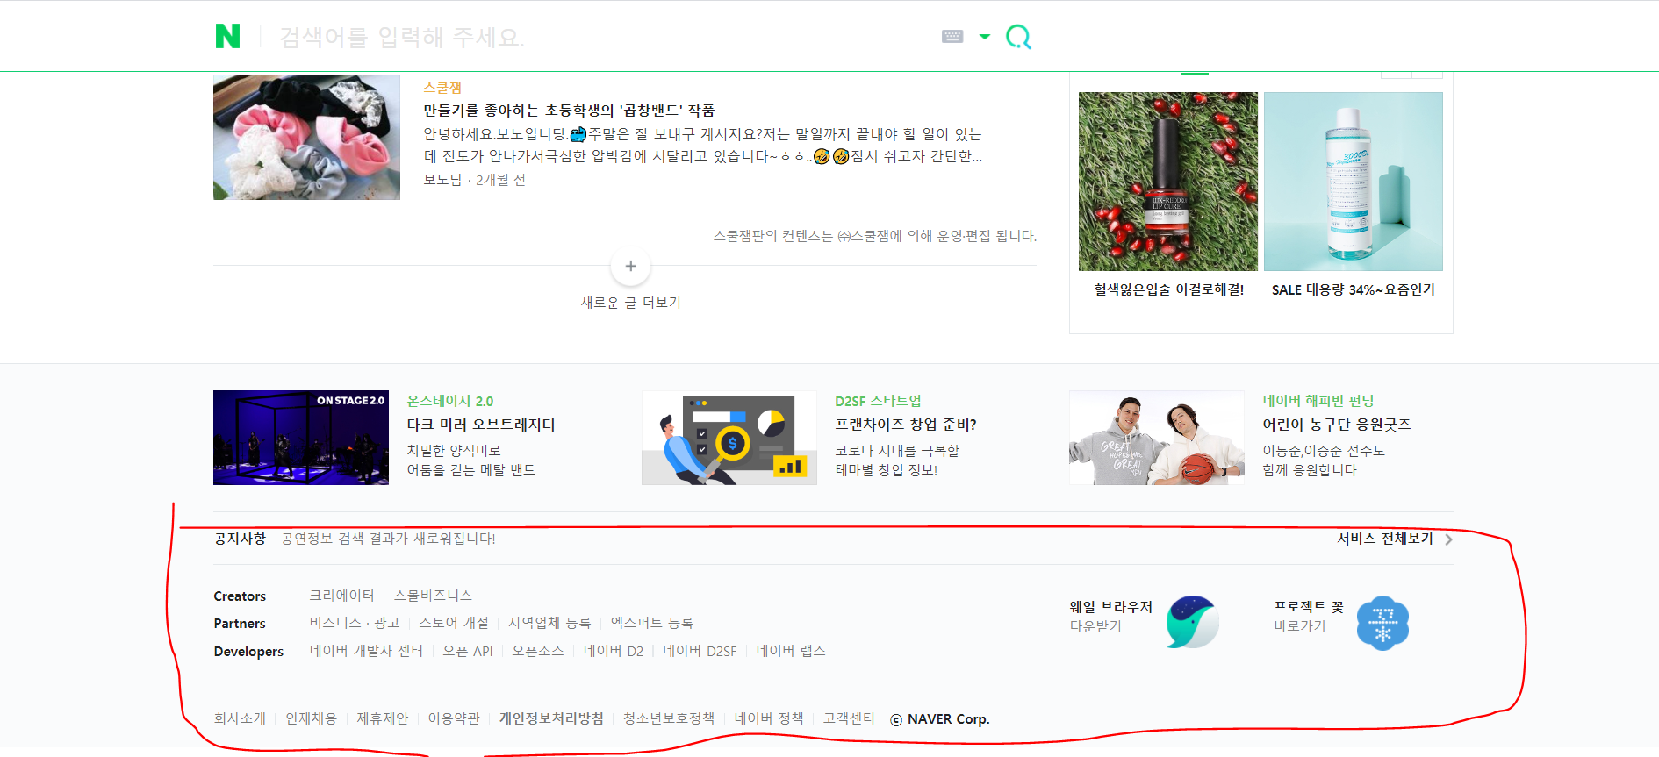
Task: Click the green magnifier search button
Action: (x=1018, y=37)
